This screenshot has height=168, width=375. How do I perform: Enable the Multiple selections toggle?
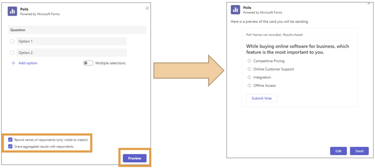tap(88, 63)
